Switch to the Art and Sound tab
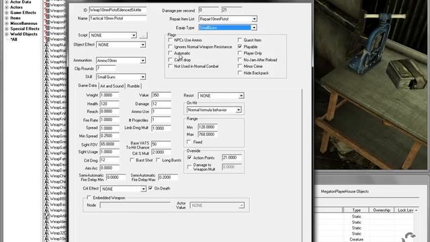The width and height of the screenshot is (430, 242). (x=112, y=86)
